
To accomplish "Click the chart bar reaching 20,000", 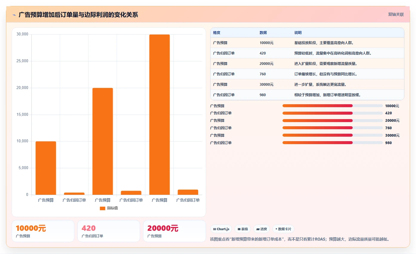I will [x=103, y=141].
